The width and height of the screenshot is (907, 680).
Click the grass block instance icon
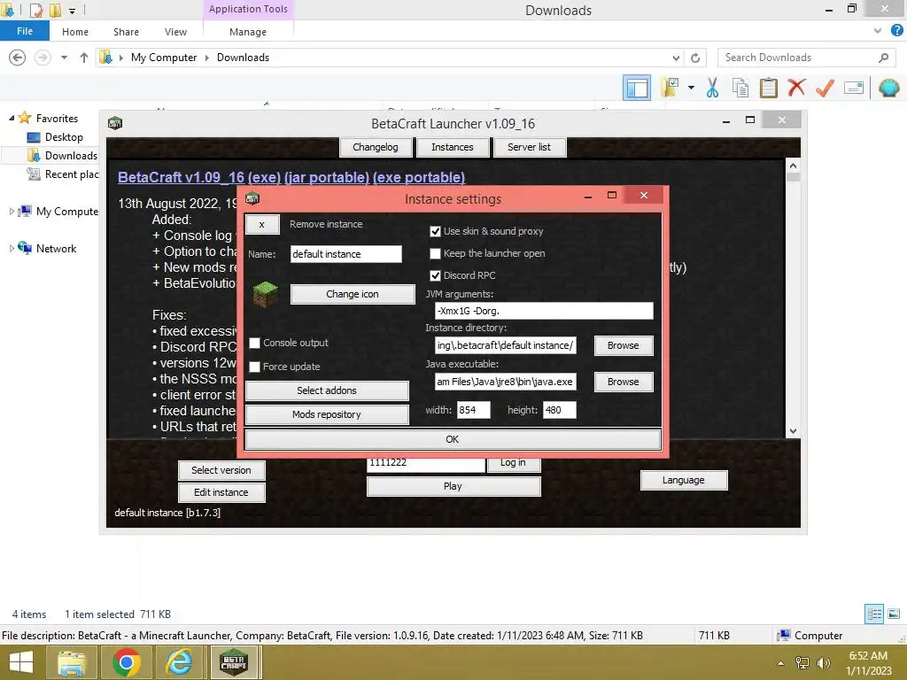coord(266,294)
